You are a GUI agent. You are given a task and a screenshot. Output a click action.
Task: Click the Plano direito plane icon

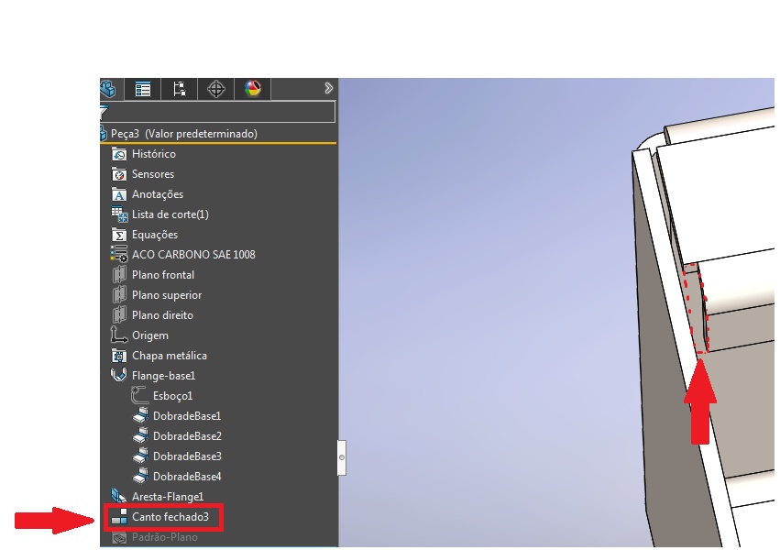click(119, 314)
